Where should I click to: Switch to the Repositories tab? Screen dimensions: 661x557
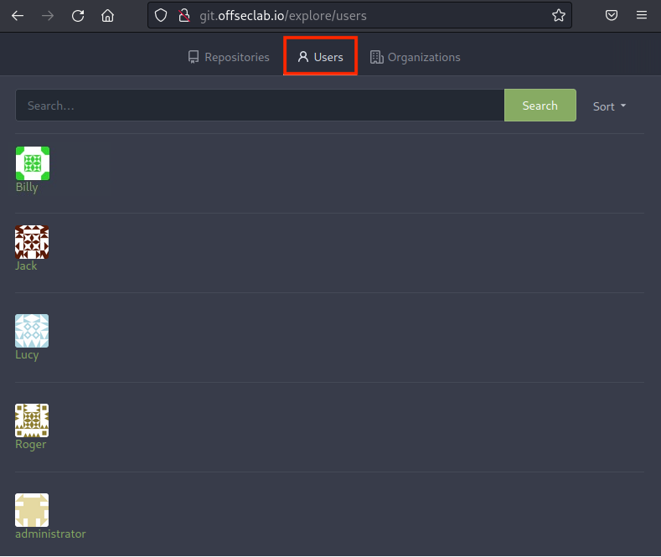228,57
